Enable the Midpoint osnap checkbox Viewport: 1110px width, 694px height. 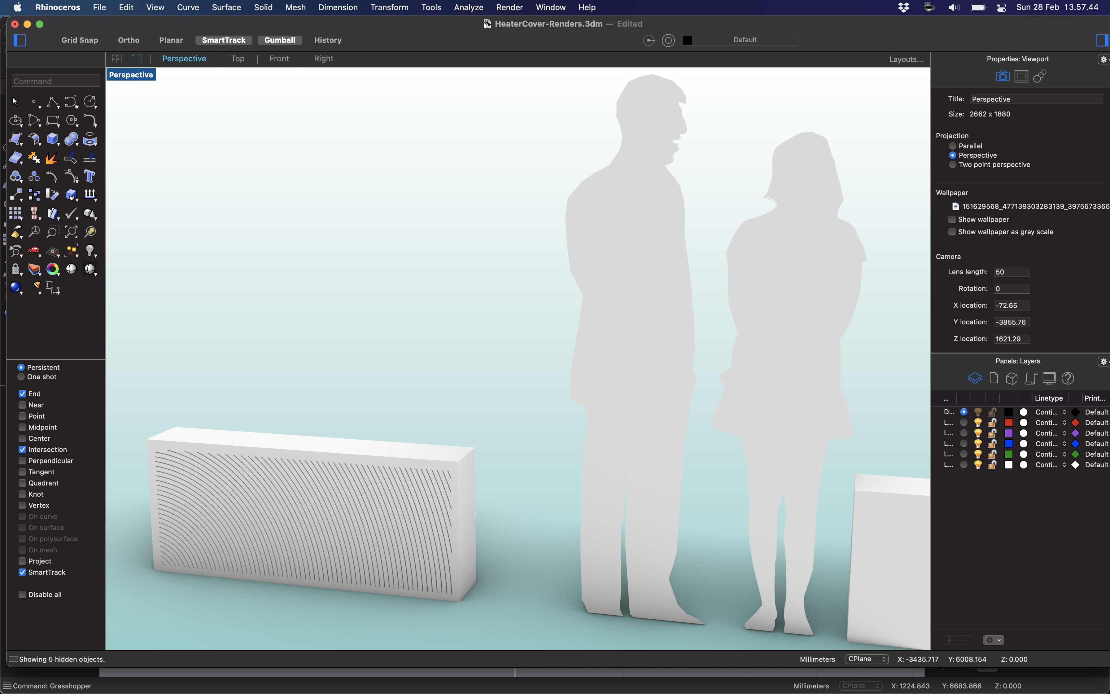(22, 427)
